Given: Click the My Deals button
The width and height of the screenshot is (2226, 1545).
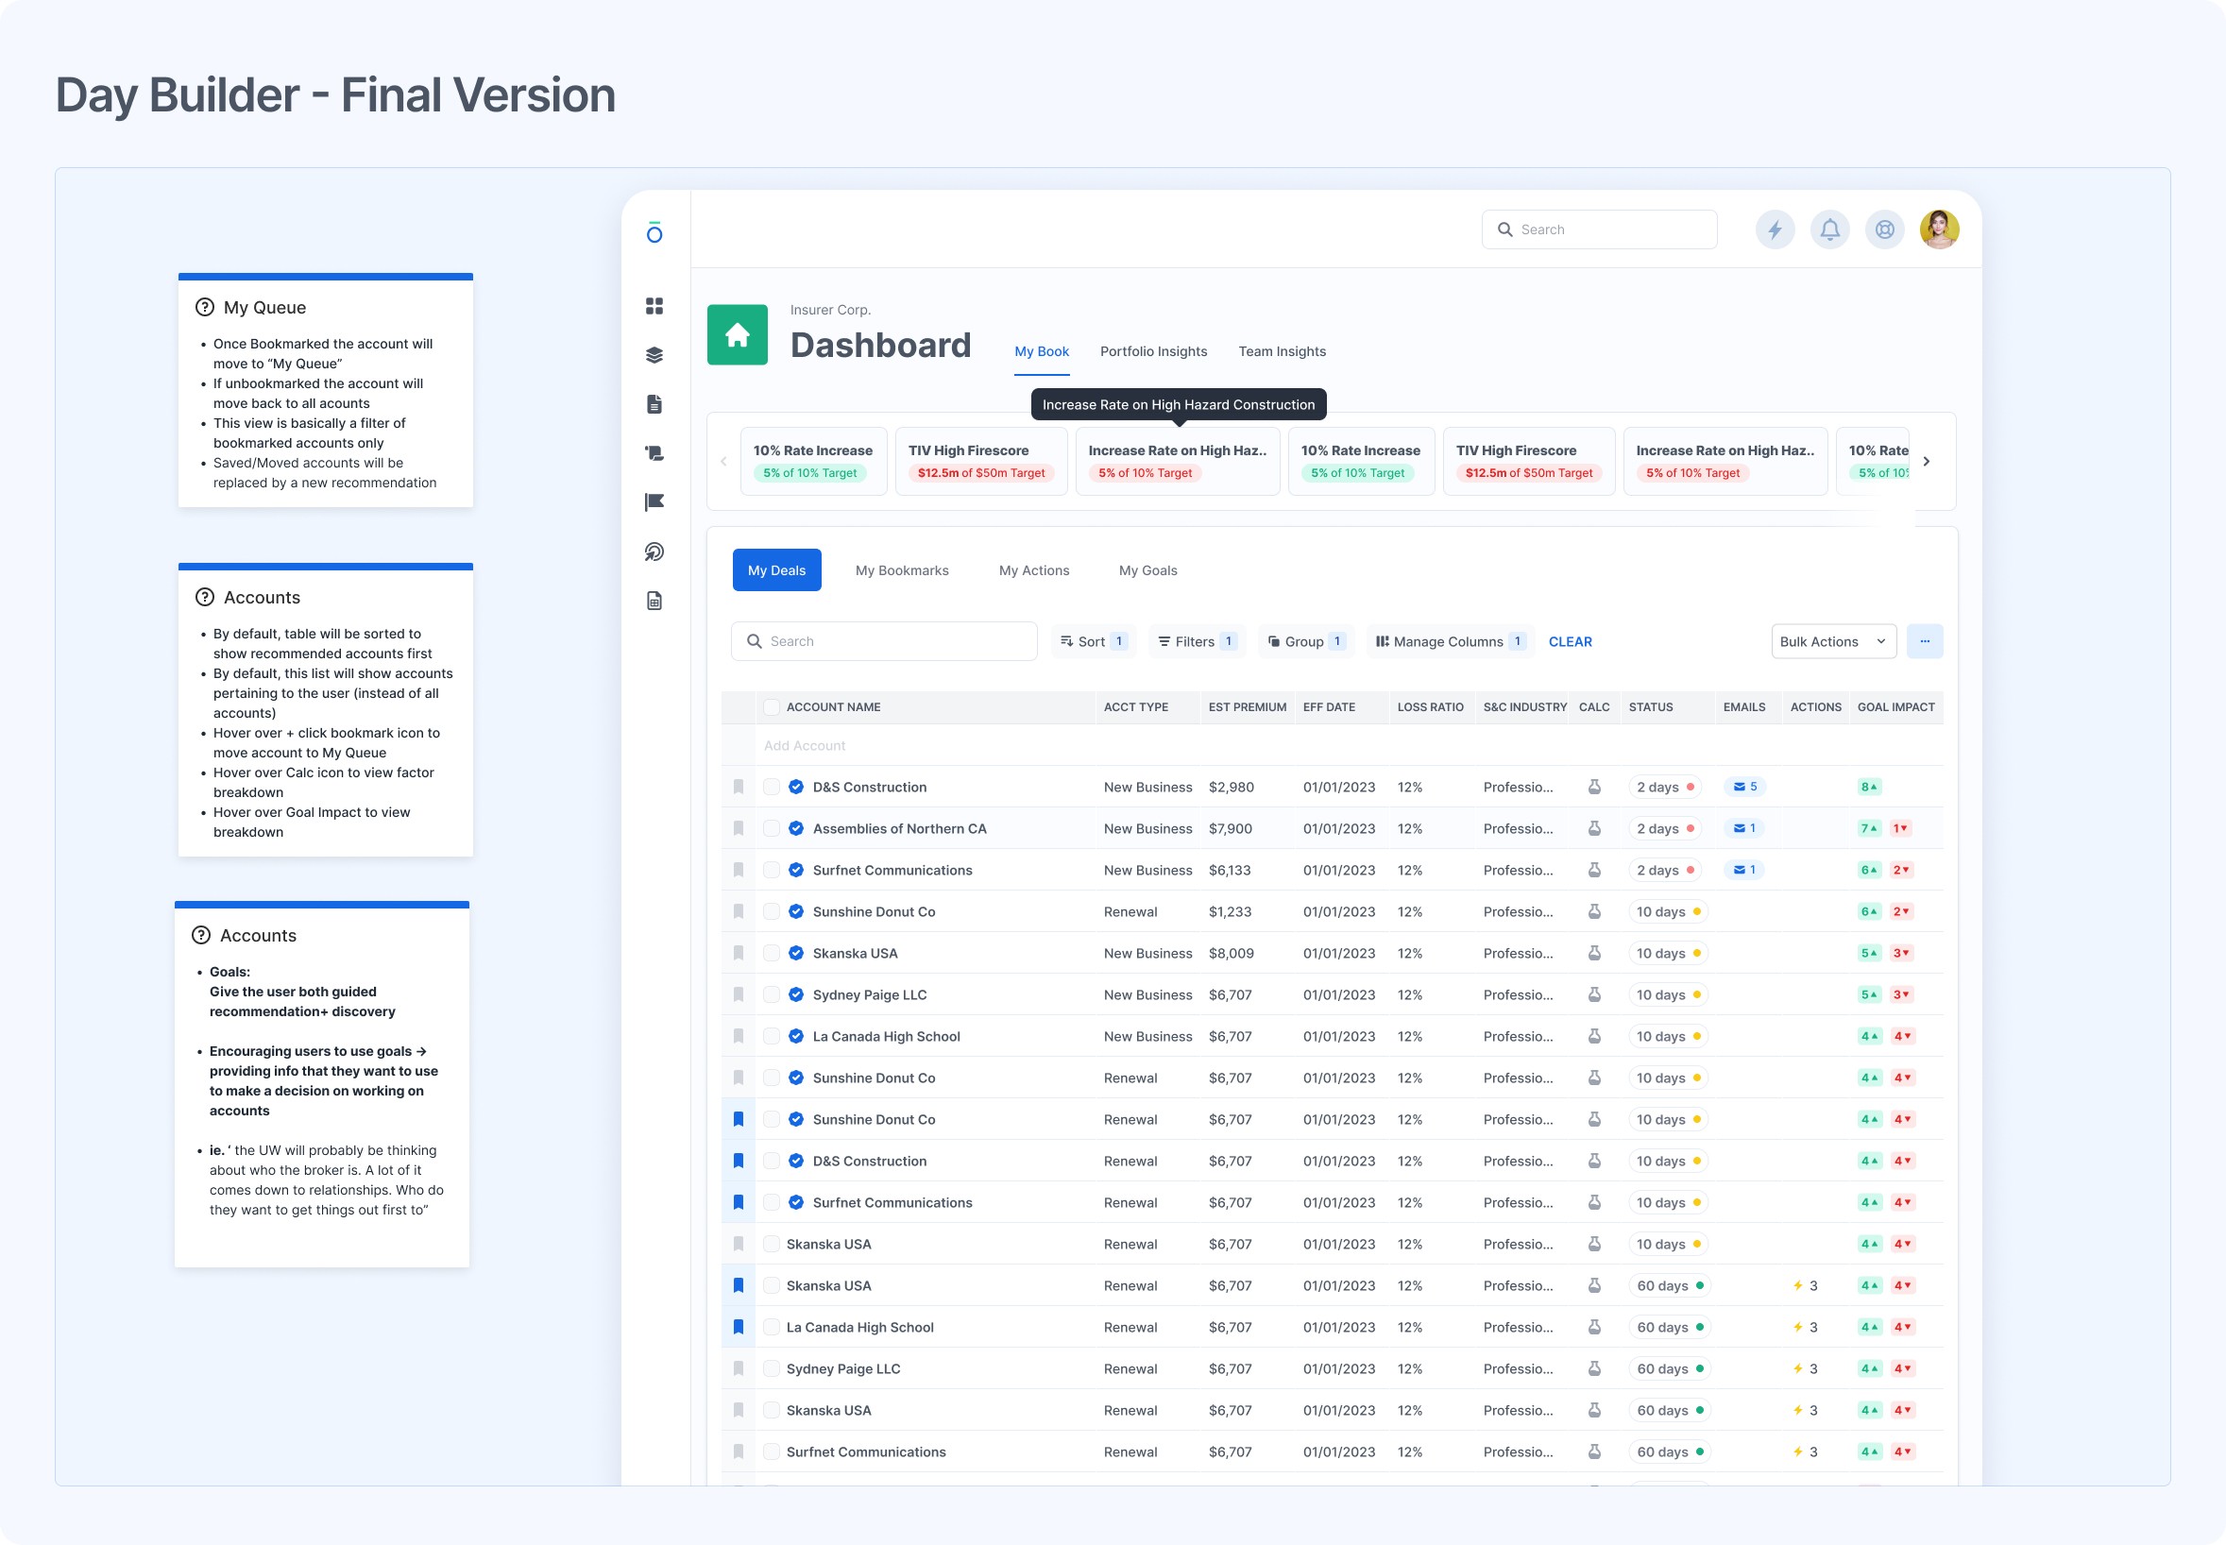Looking at the screenshot, I should (776, 570).
